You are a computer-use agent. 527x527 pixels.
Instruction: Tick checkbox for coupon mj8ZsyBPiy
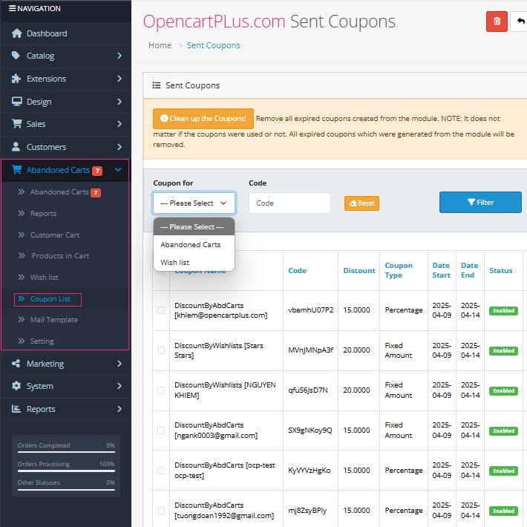pos(161,510)
